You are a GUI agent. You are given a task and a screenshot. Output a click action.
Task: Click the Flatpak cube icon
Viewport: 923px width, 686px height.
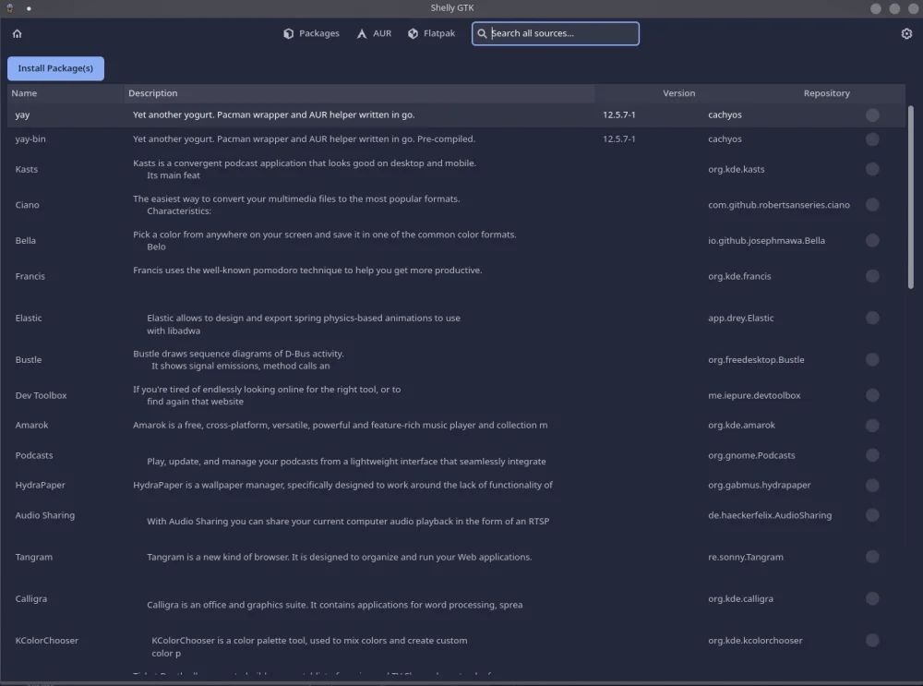pyautogui.click(x=414, y=33)
